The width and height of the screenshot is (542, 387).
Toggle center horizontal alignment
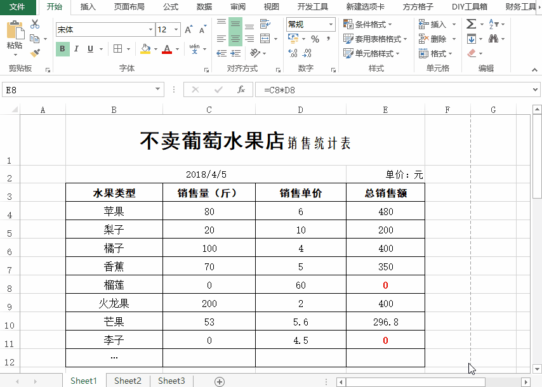coord(235,39)
